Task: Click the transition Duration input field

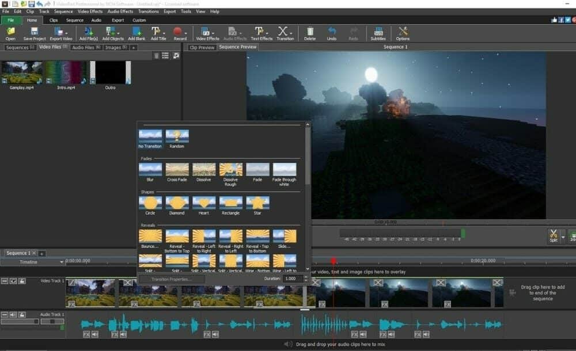Action: [x=293, y=278]
